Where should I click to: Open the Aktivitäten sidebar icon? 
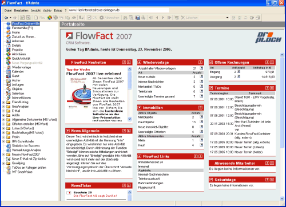click(9, 54)
